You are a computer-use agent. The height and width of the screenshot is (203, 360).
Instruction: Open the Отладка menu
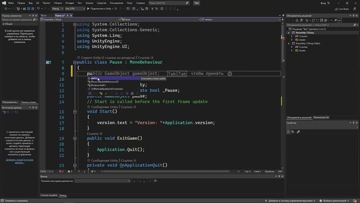point(69,3)
